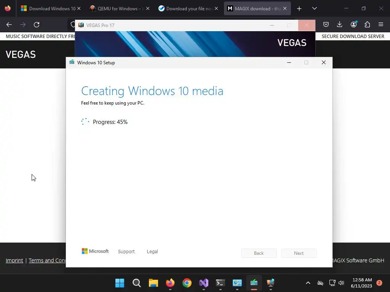
Task: Minimize the VEGAS Pro 17 window
Action: point(272,25)
